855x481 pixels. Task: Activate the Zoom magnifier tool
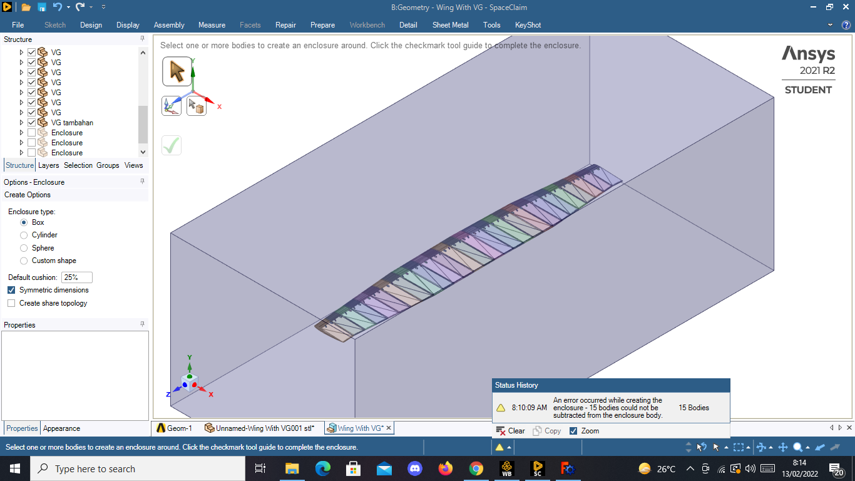click(798, 447)
